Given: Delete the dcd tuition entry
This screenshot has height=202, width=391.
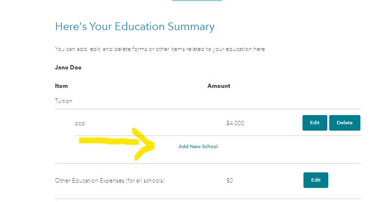Looking at the screenshot, I should 344,123.
